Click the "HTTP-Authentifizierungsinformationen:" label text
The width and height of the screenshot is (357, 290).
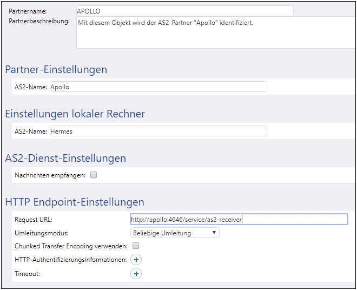tap(70, 260)
